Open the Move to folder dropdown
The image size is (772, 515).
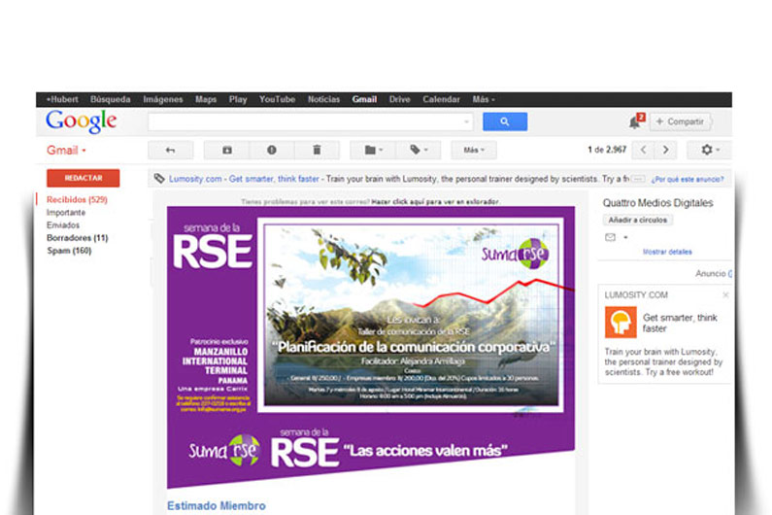coord(373,151)
